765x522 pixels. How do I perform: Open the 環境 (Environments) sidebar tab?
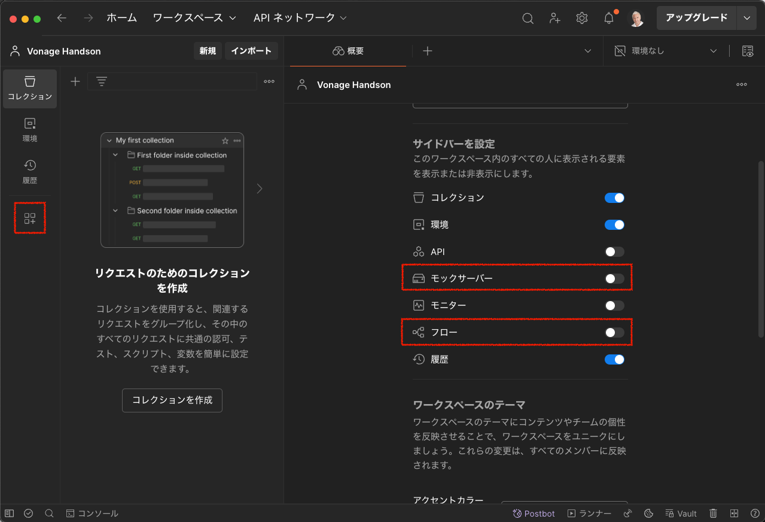30,130
